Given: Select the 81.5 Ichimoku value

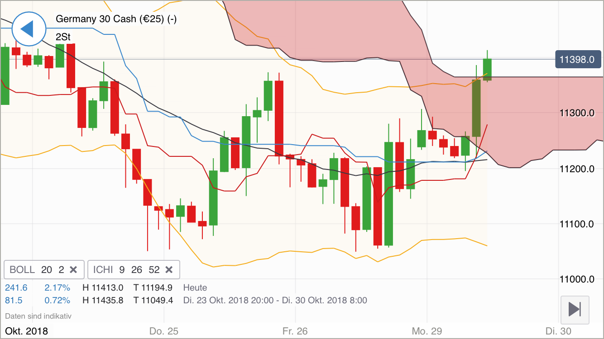Looking at the screenshot, I should 14,300.
